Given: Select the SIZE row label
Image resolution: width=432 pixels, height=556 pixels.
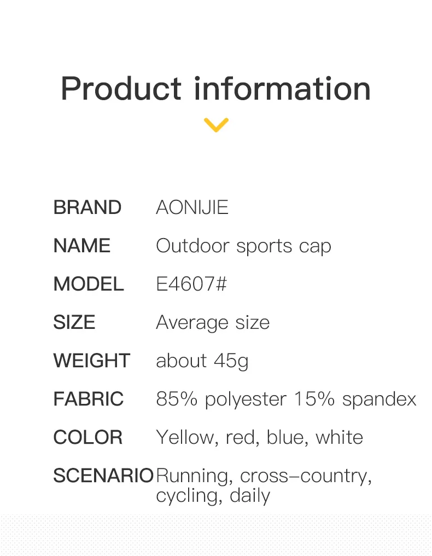Looking at the screenshot, I should (x=74, y=323).
